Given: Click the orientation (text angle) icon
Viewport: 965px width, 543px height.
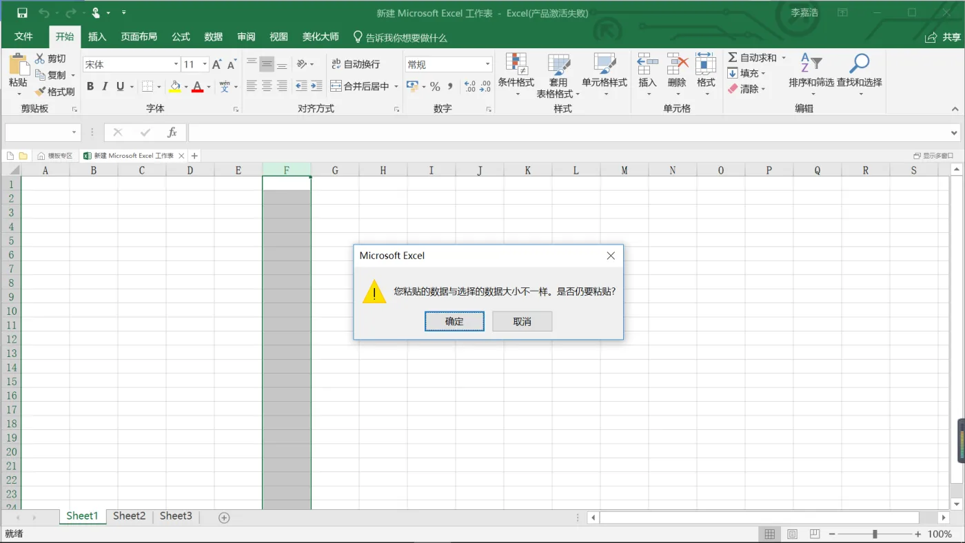Looking at the screenshot, I should click(301, 64).
